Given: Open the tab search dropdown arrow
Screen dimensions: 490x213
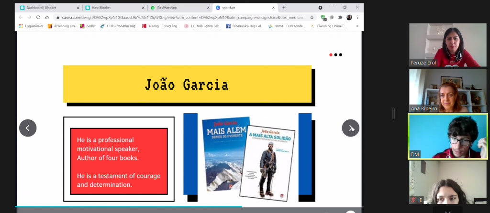Looking at the screenshot, I should pyautogui.click(x=320, y=8).
